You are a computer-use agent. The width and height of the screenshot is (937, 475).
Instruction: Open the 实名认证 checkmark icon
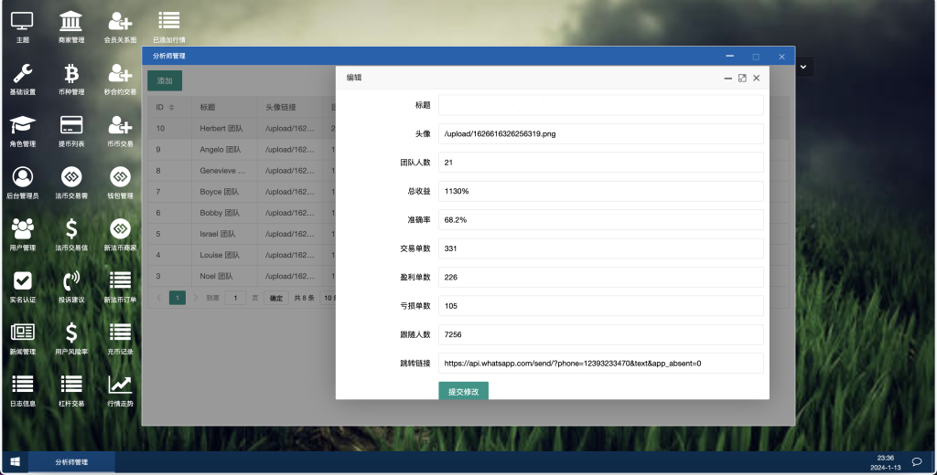23,281
